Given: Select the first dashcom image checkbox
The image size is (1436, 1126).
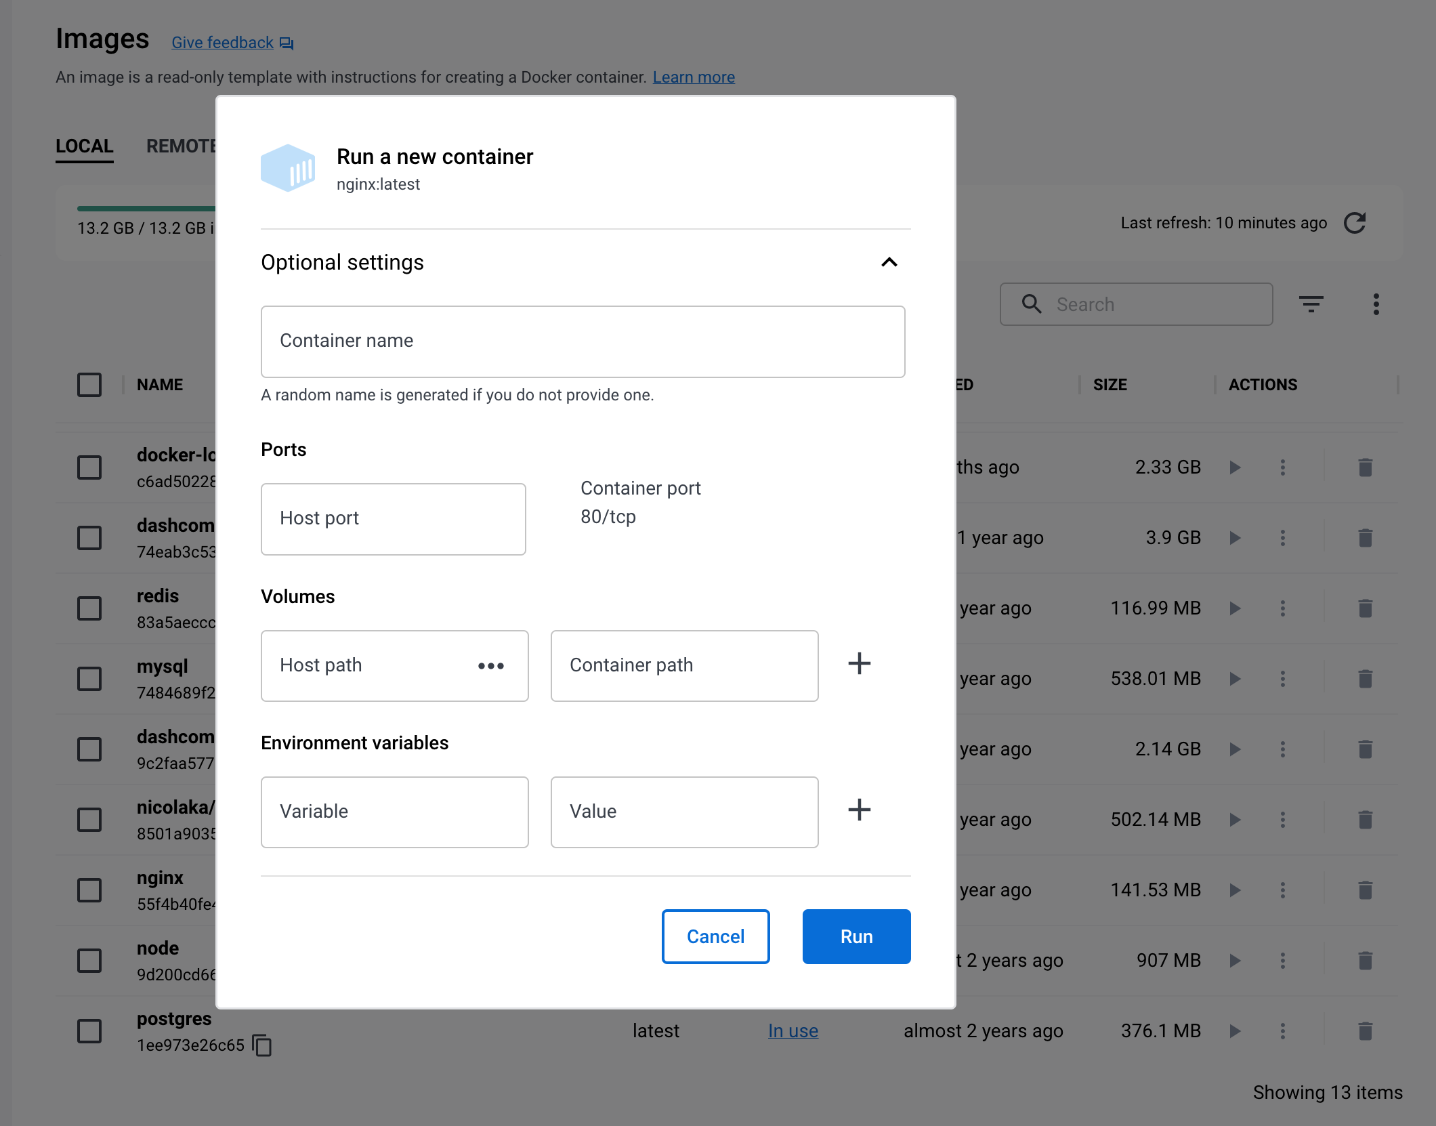Looking at the screenshot, I should (89, 538).
